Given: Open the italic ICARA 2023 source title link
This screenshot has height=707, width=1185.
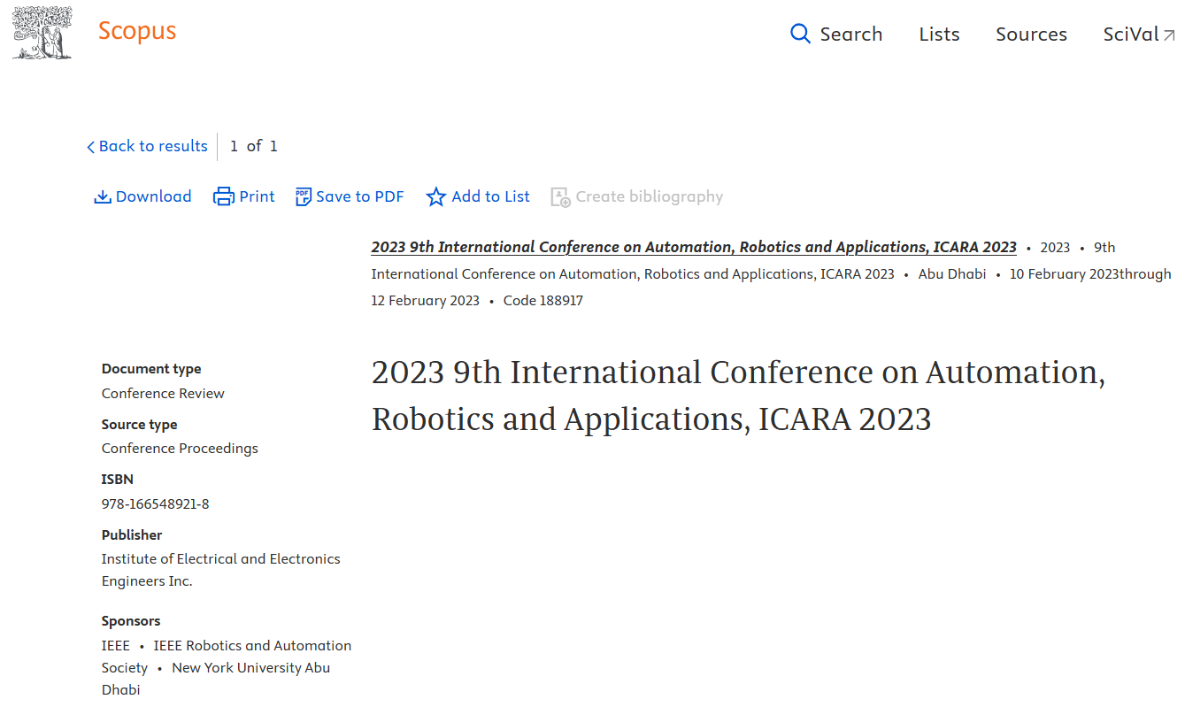Looking at the screenshot, I should (694, 247).
